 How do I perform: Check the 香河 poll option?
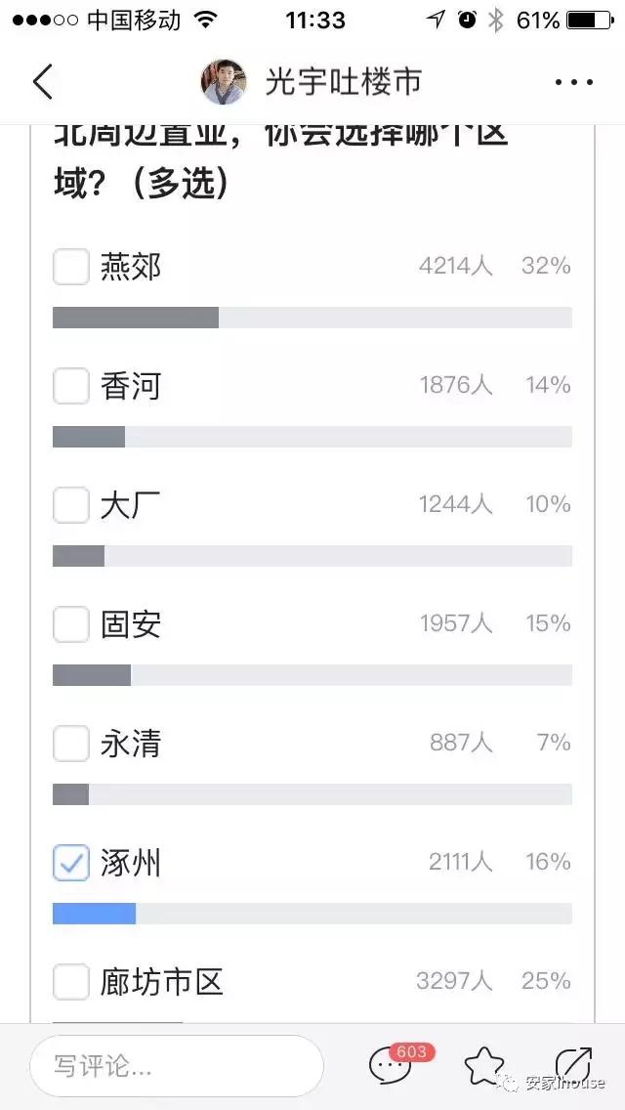coord(70,386)
